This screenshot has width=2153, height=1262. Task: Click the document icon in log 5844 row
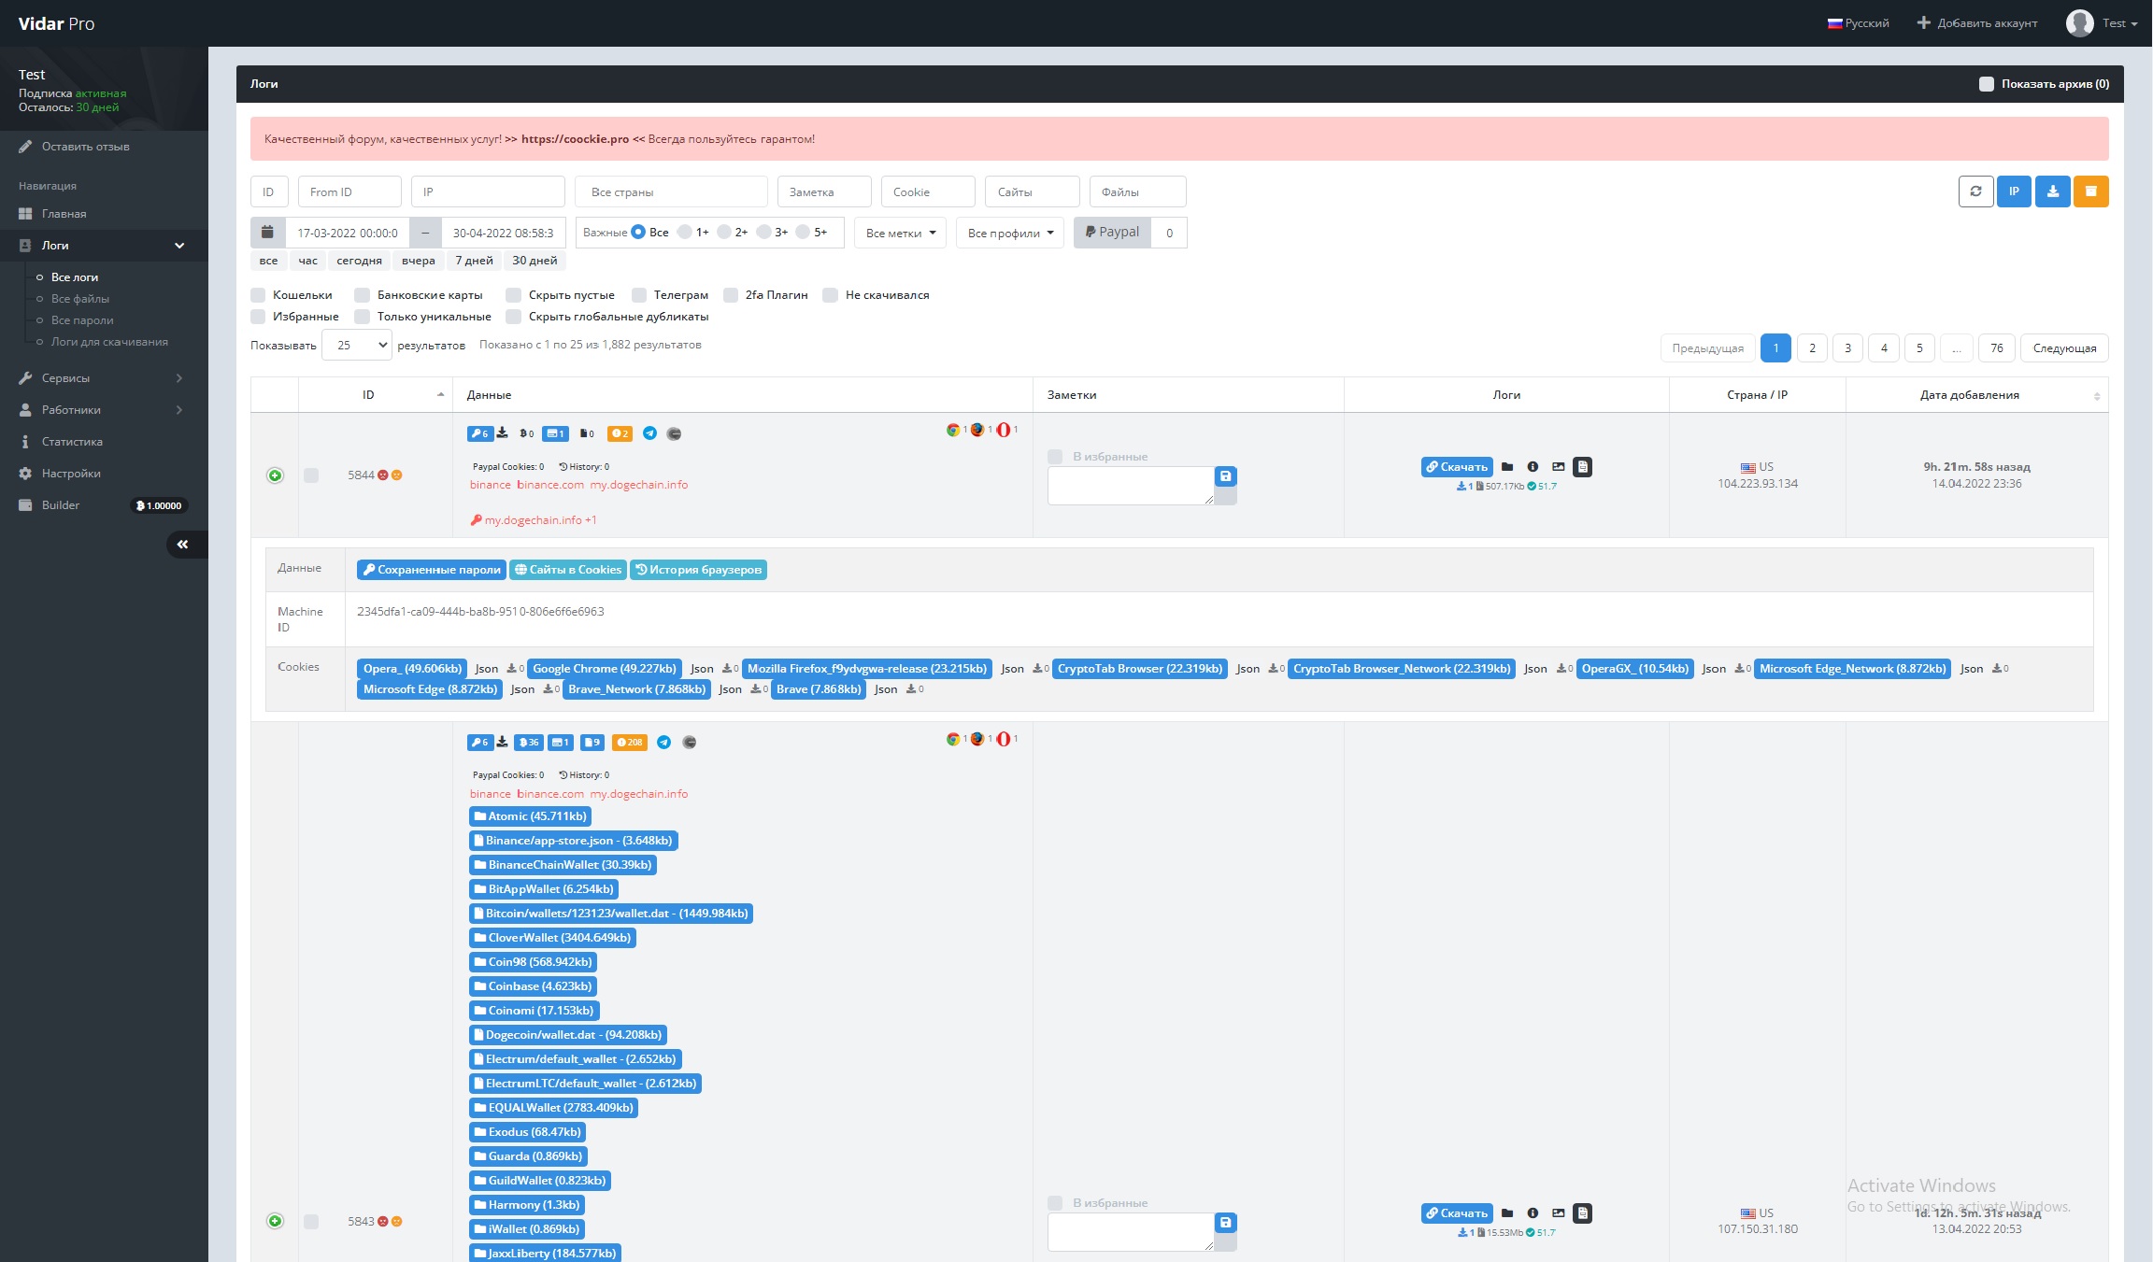click(1582, 467)
